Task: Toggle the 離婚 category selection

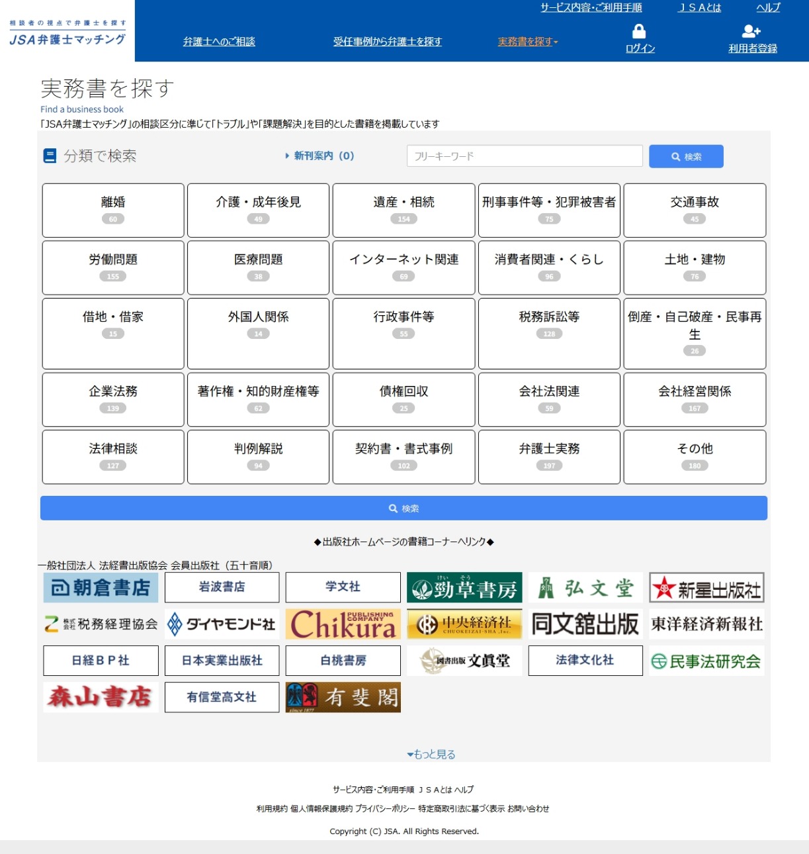Action: tap(113, 211)
